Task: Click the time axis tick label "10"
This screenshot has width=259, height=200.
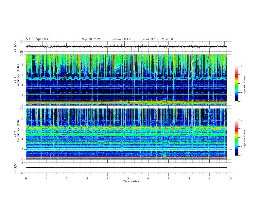Action: (230, 178)
